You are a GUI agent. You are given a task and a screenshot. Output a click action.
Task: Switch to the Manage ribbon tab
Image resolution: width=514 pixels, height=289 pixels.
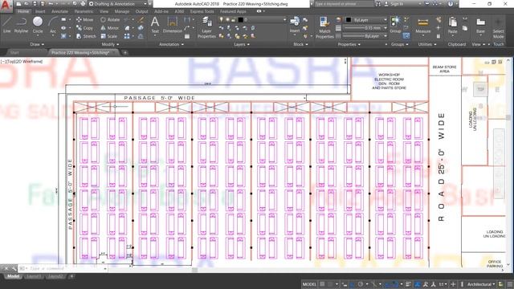tap(122, 11)
